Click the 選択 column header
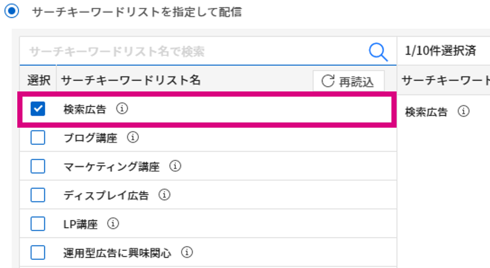The image size is (490, 268). coord(39,81)
